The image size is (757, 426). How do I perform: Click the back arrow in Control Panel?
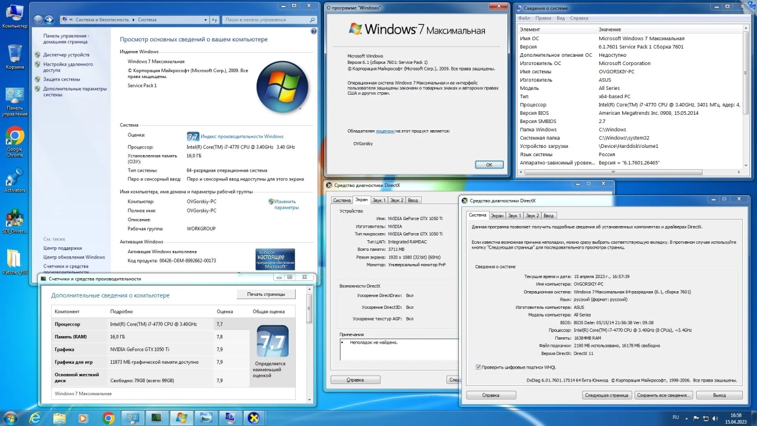[x=38, y=20]
